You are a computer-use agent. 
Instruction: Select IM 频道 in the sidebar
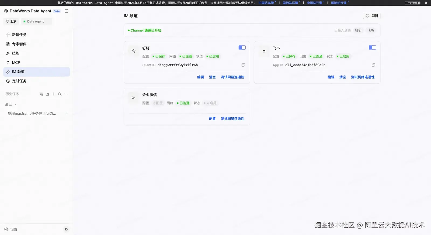pyautogui.click(x=37, y=72)
